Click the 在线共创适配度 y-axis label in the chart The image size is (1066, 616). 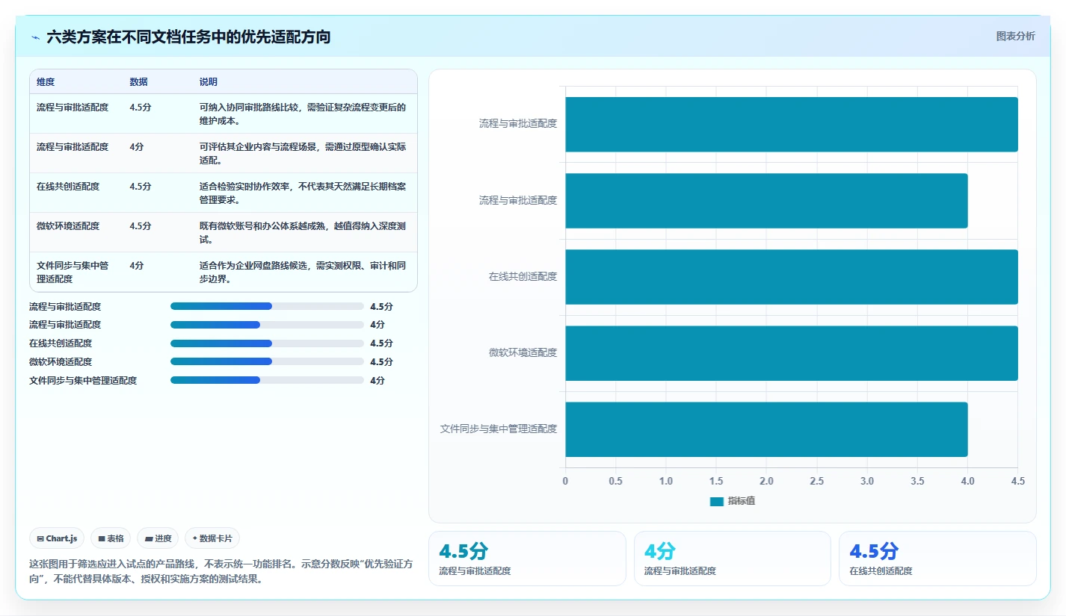[x=523, y=276]
